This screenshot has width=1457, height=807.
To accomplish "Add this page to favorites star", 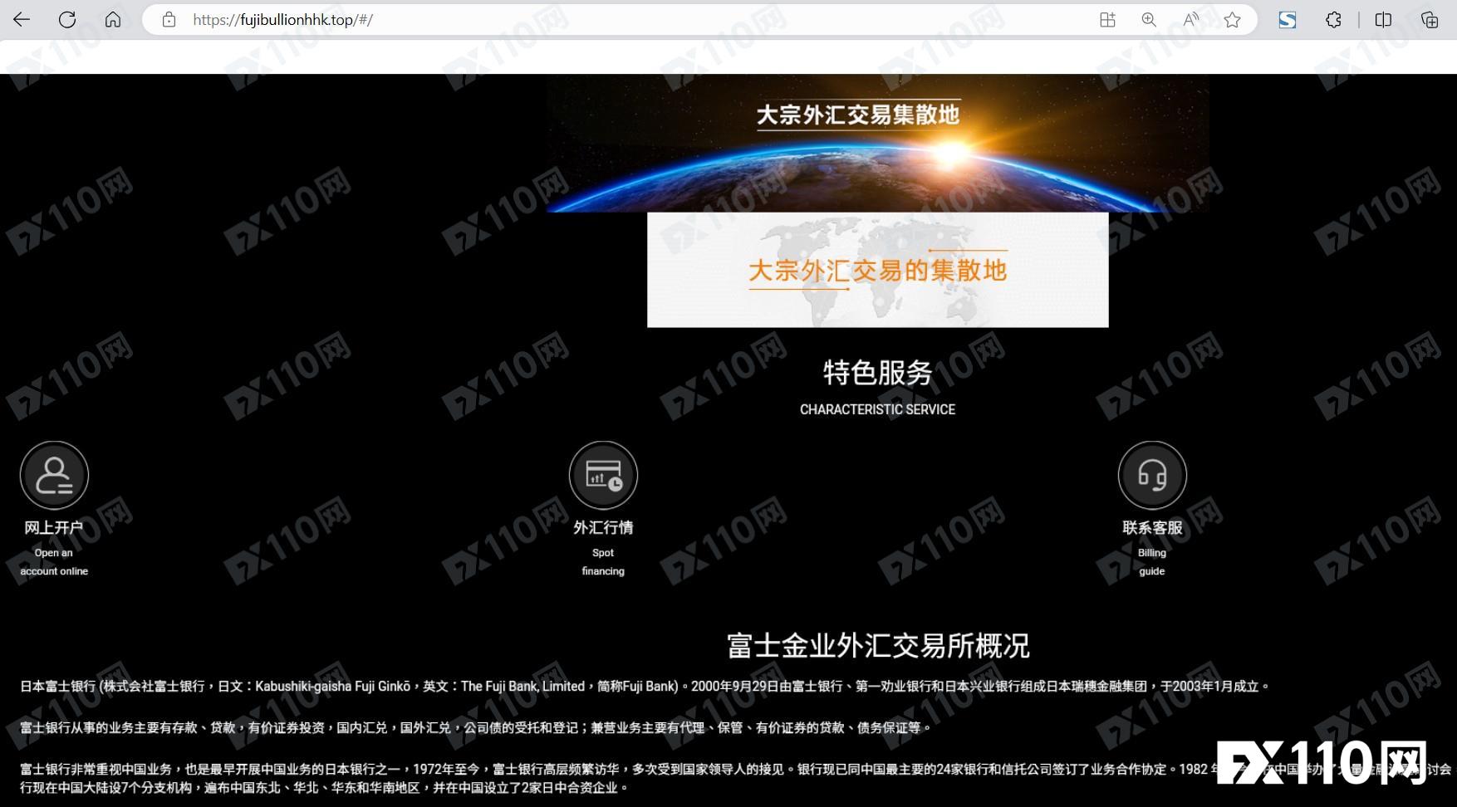I will pos(1232,20).
